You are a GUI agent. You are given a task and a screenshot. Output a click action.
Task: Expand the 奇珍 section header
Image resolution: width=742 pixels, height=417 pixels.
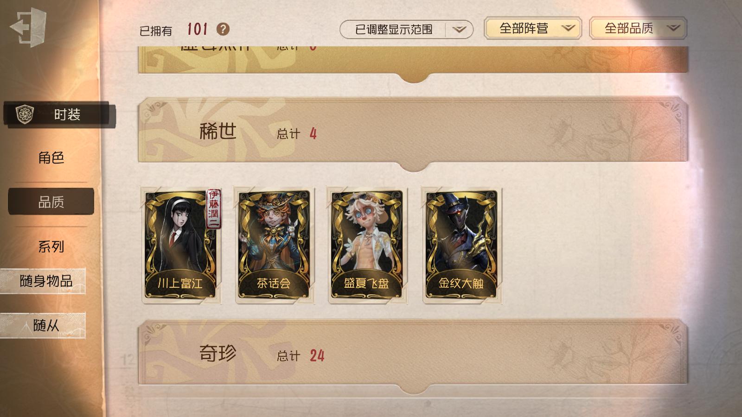(x=413, y=354)
